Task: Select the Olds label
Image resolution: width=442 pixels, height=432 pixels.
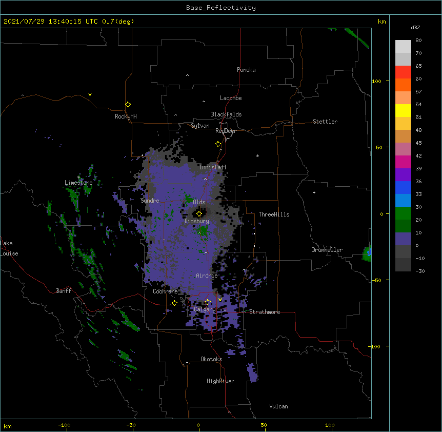Action: 199,202
